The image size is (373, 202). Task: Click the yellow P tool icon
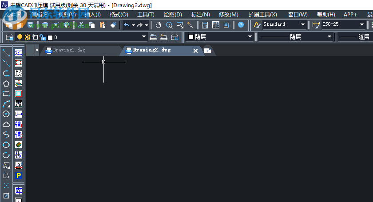(x=19, y=175)
